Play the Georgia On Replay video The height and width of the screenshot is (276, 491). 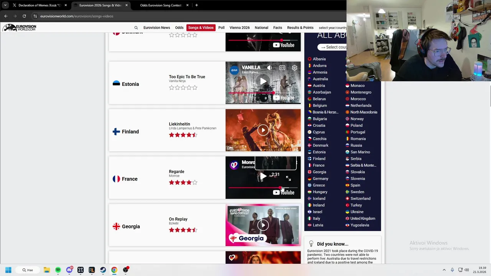263,225
